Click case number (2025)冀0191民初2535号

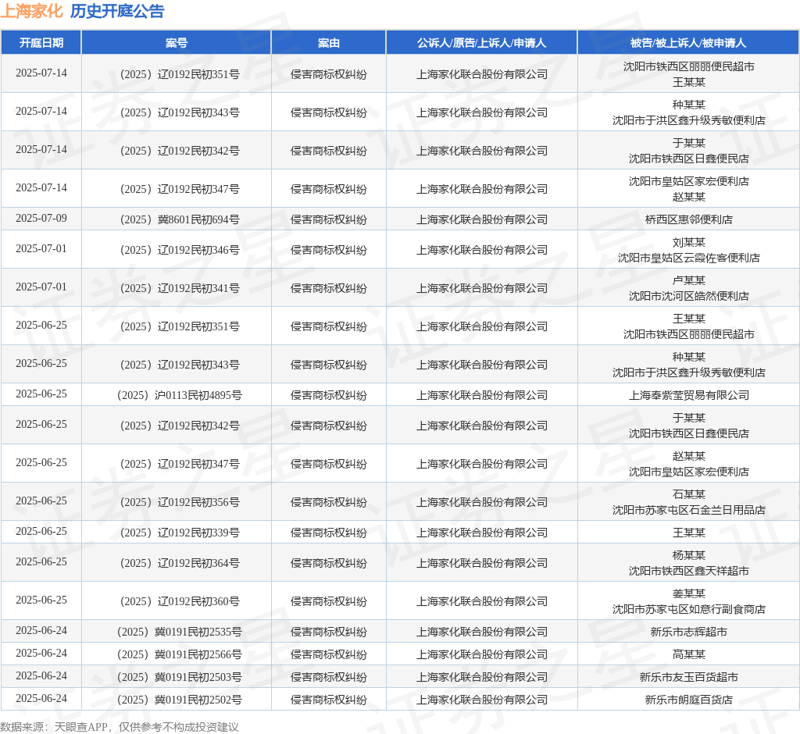[x=179, y=632]
